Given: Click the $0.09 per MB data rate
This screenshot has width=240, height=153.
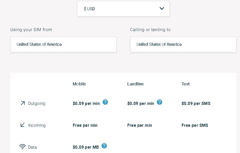Looking at the screenshot, I should (x=86, y=147).
